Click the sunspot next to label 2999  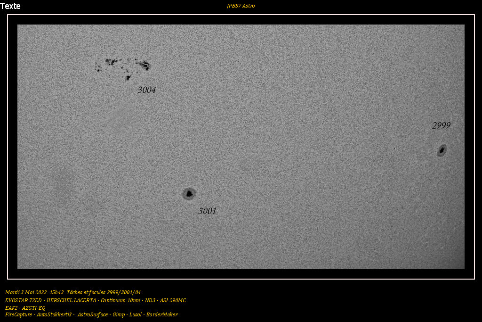pyautogui.click(x=442, y=150)
